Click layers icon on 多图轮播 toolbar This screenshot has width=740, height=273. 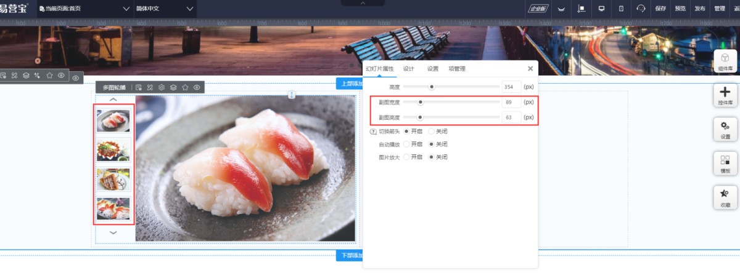[x=173, y=87]
